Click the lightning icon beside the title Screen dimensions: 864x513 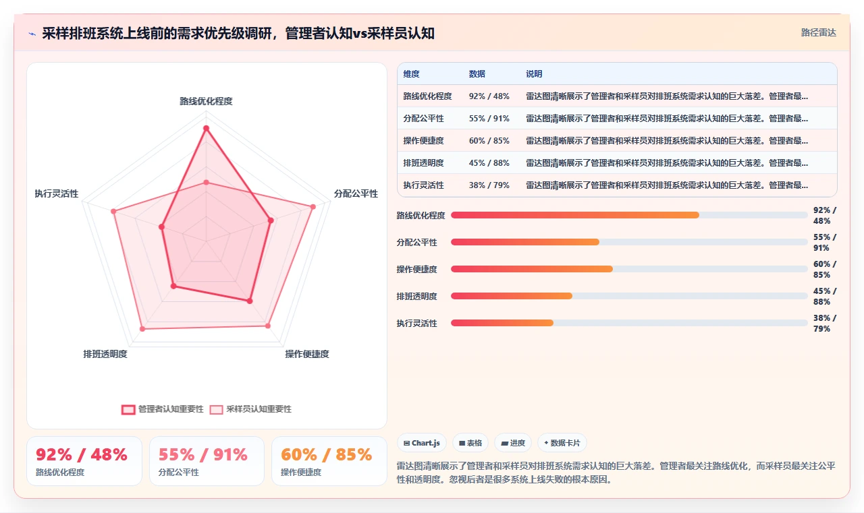(x=32, y=33)
